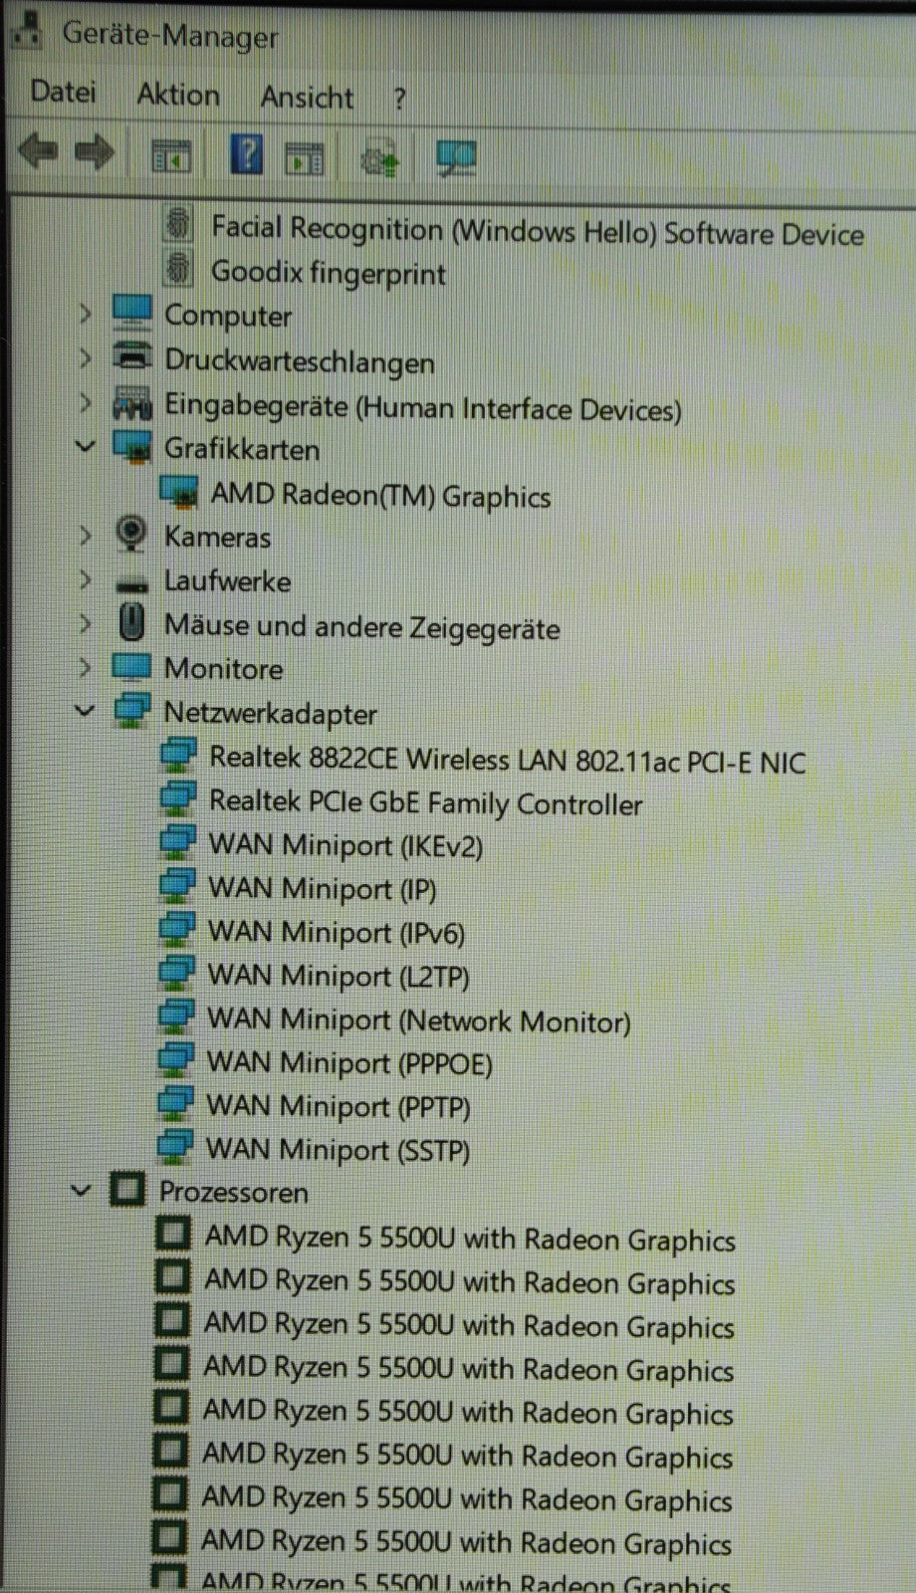Viewport: 916px width, 1593px height.
Task: Click the Computer category icon
Action: 132,313
